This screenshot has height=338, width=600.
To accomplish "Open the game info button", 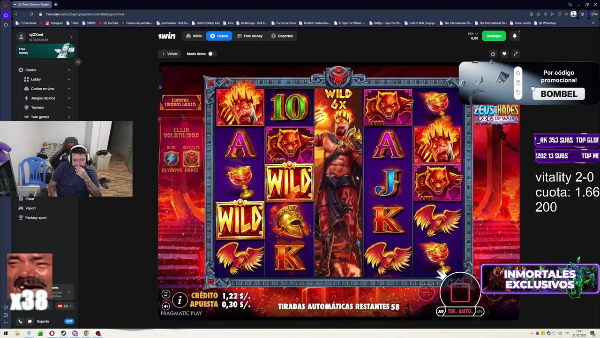I will click(180, 300).
